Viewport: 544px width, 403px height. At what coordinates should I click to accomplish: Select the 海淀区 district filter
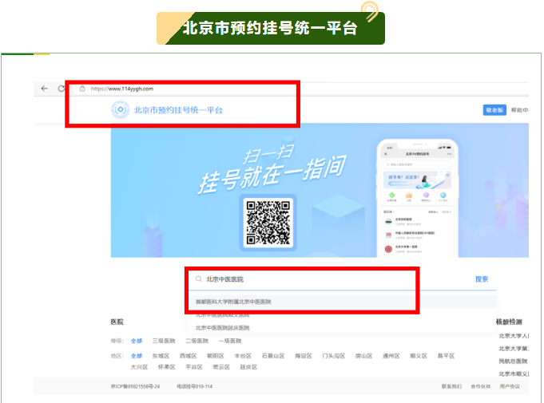tap(303, 356)
